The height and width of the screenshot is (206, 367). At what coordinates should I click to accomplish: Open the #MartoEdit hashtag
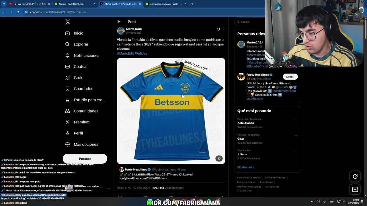coord(125,54)
